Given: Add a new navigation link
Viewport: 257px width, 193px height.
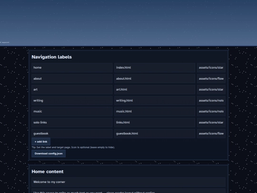Looking at the screenshot, I should [x=41, y=142].
